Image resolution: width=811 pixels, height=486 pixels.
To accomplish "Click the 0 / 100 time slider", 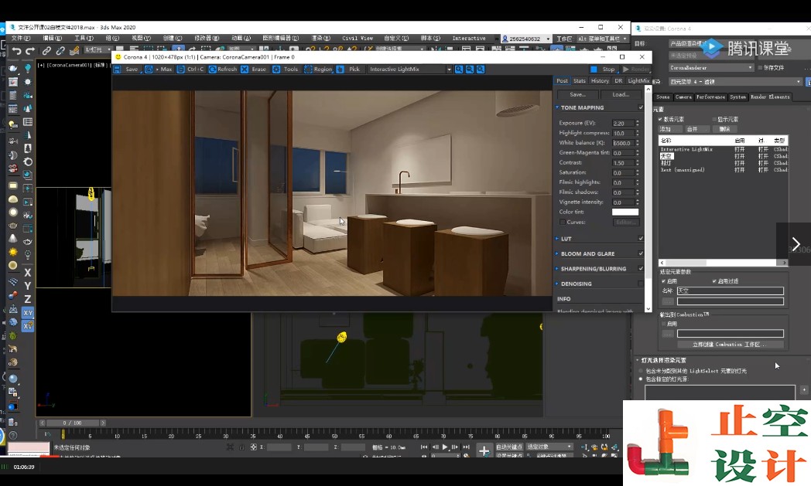I will click(x=73, y=423).
